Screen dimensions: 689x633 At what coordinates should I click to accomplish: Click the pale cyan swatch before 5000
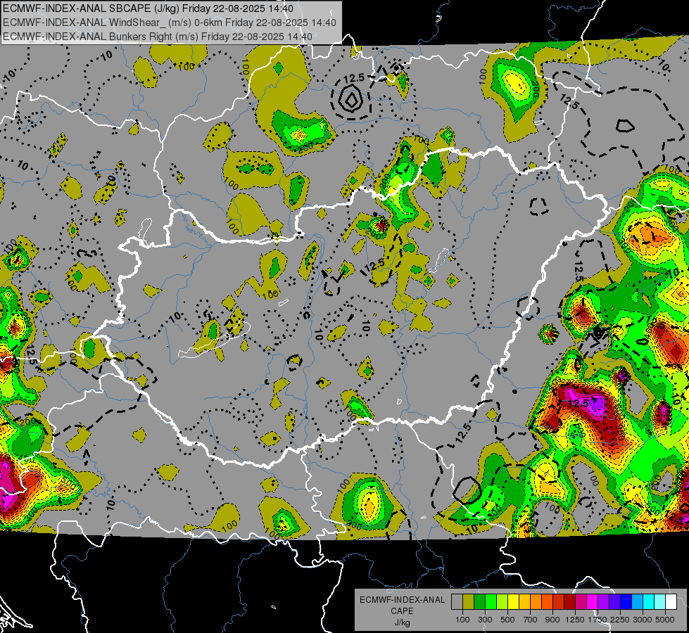(x=660, y=601)
